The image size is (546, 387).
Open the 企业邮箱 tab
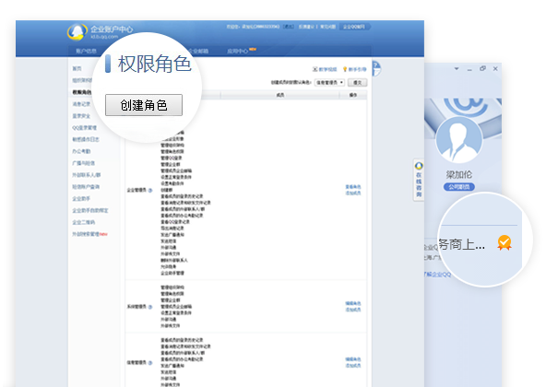pyautogui.click(x=199, y=52)
